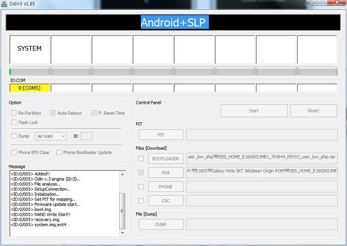347x246 pixels.
Task: Click message log scrollbar down arrow
Action: pos(123,233)
